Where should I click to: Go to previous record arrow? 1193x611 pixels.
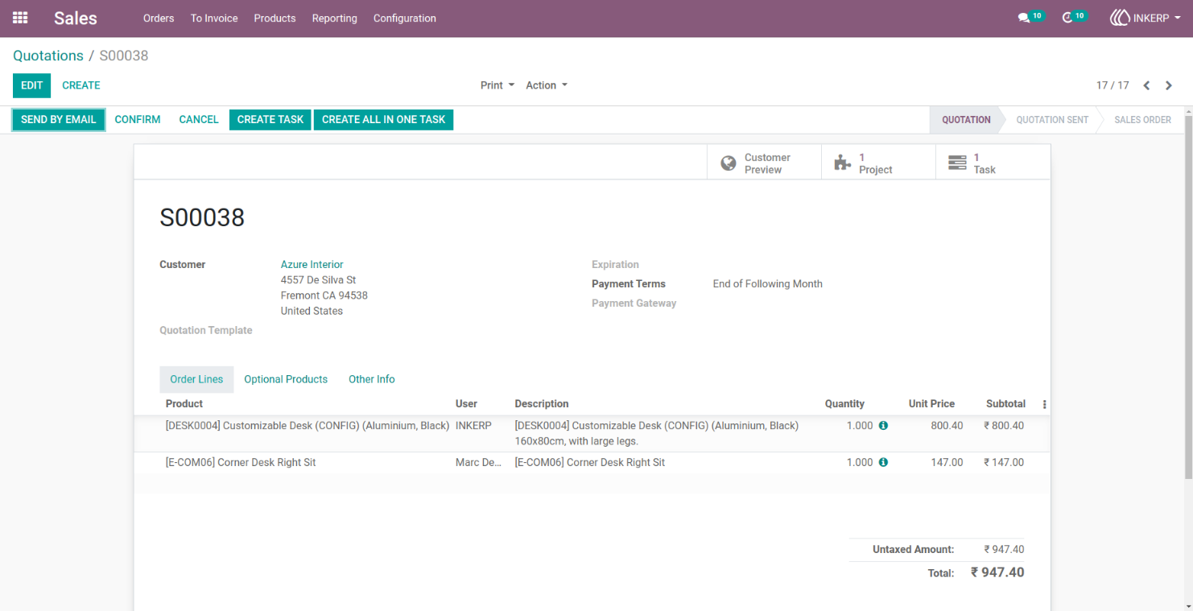pyautogui.click(x=1146, y=85)
